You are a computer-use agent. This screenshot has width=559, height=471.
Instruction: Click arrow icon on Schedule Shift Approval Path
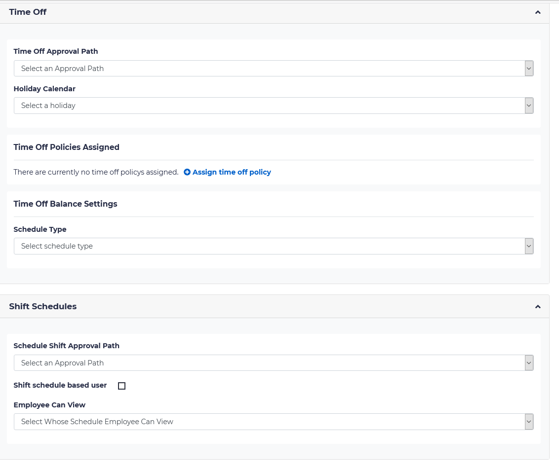pyautogui.click(x=529, y=363)
